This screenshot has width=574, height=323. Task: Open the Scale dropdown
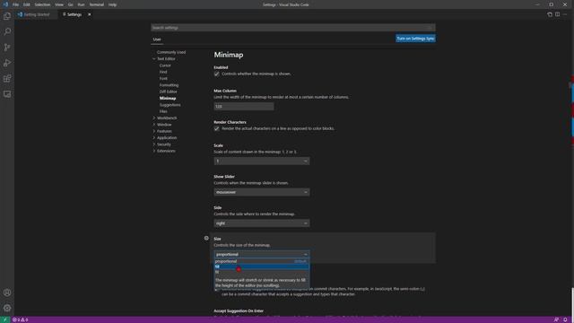pos(261,161)
